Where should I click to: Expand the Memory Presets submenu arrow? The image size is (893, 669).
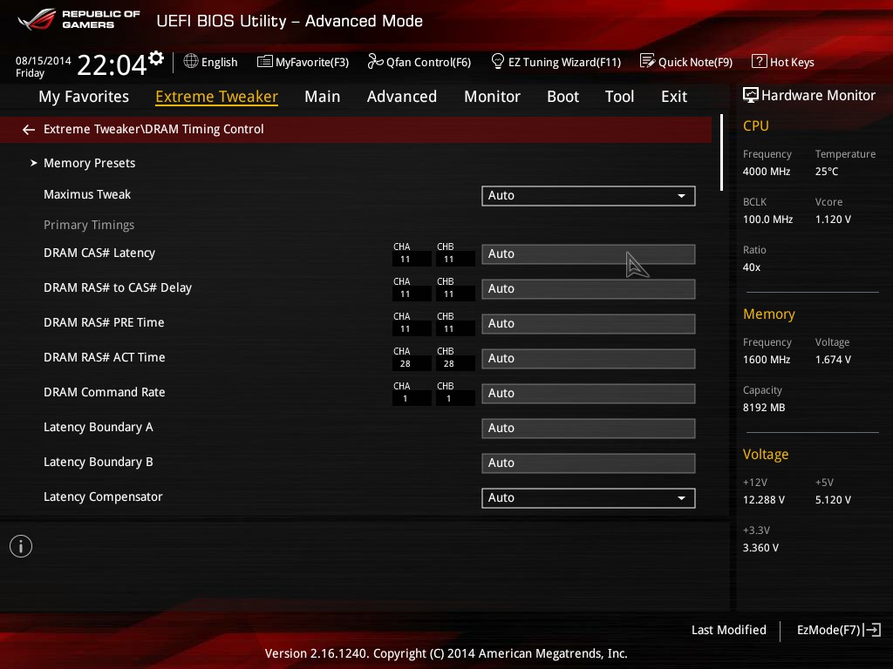[x=34, y=163]
